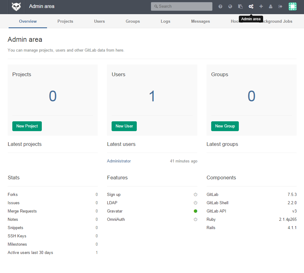Click the LDAP power status icon
304x273 pixels.
click(x=195, y=203)
